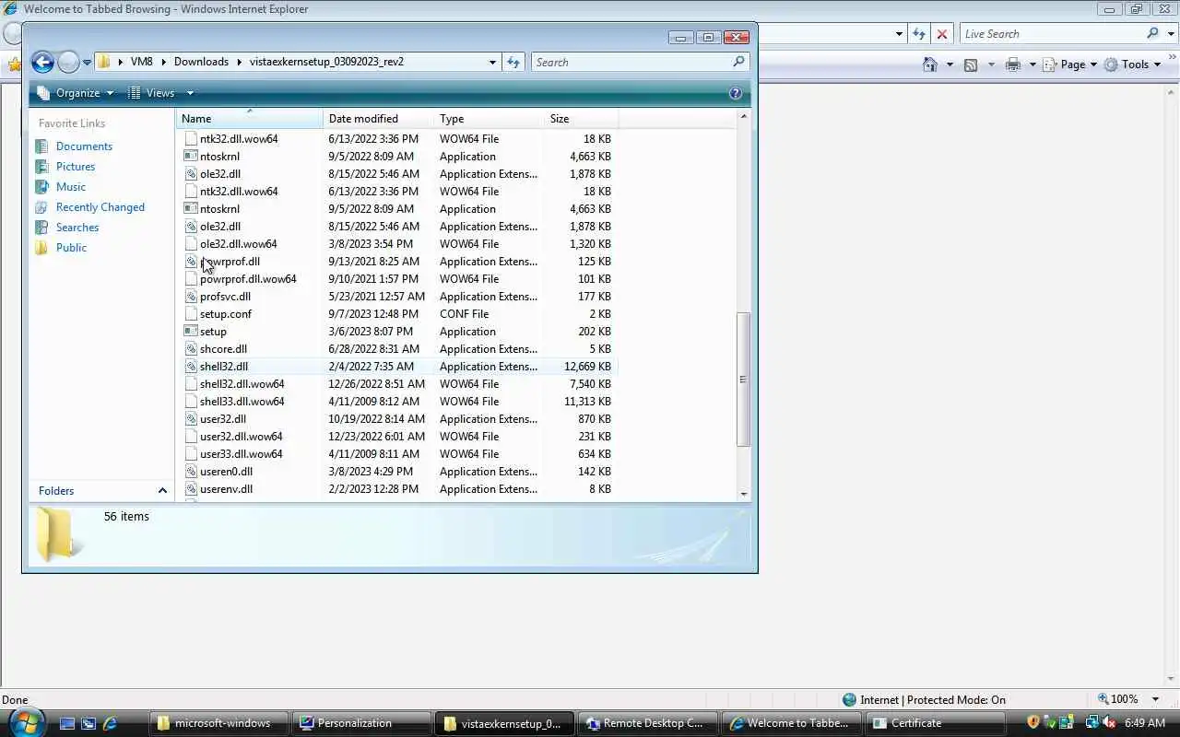Click the Views button
Viewport: 1180px width, 737px height.
pos(151,93)
